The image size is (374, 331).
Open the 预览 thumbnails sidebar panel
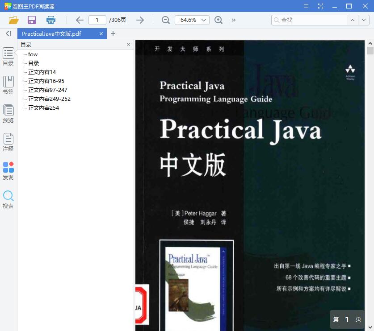pyautogui.click(x=8, y=114)
